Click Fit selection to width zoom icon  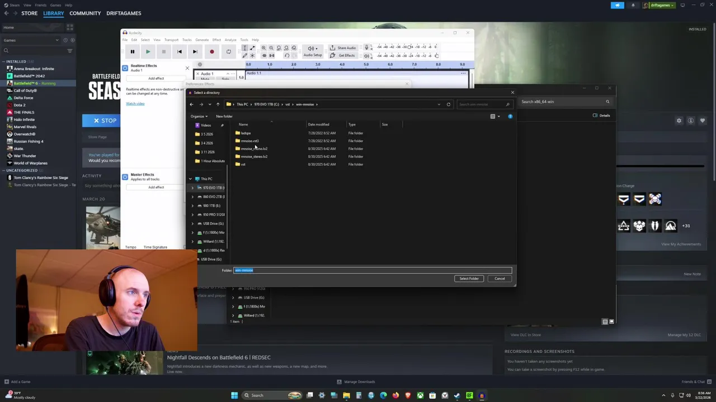[x=279, y=48]
